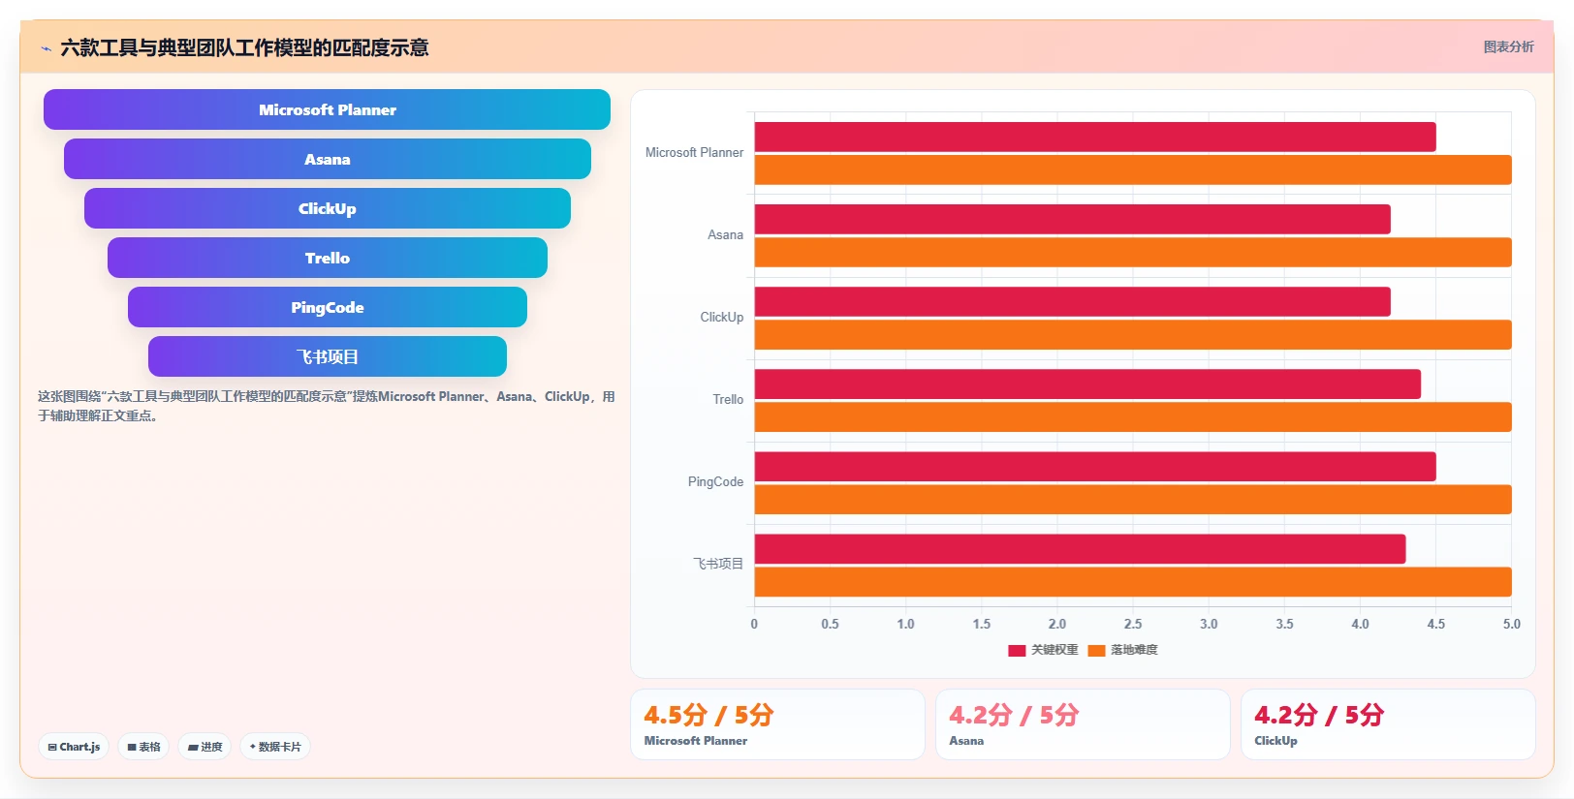The width and height of the screenshot is (1574, 799).
Task: Click the orange bar for Microsoft Planner
Action: point(1133,169)
